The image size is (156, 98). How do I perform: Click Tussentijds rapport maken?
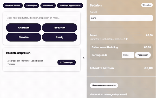70,5
